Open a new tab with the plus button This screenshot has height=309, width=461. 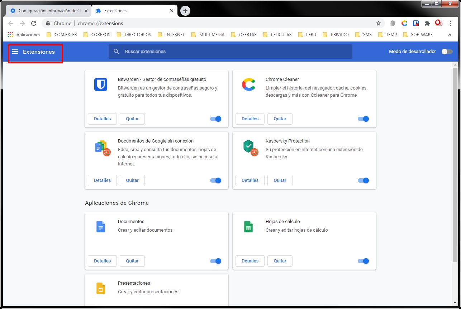(x=185, y=11)
